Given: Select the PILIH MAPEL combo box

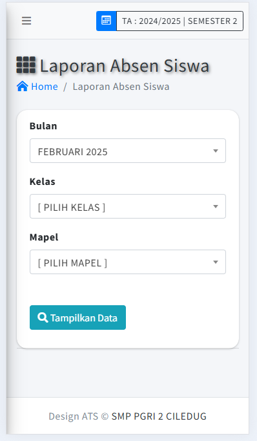Looking at the screenshot, I should click(128, 262).
